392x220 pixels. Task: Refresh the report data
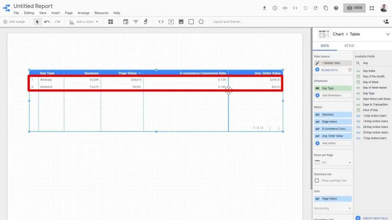(315, 8)
